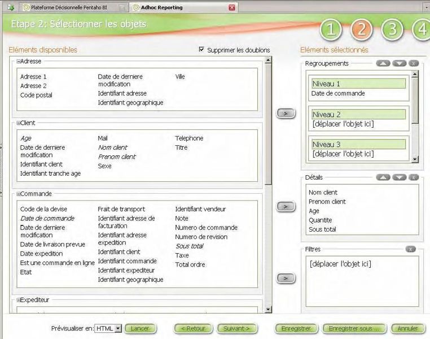Screen dimensions: 430x339
Task: Move item down in Détails panel
Action: [x=400, y=177]
